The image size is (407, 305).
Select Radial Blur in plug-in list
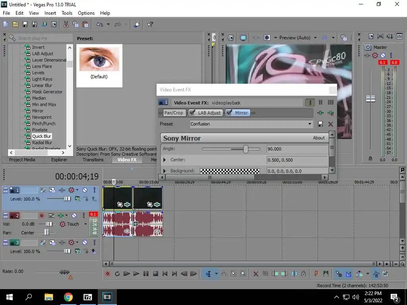click(x=42, y=143)
